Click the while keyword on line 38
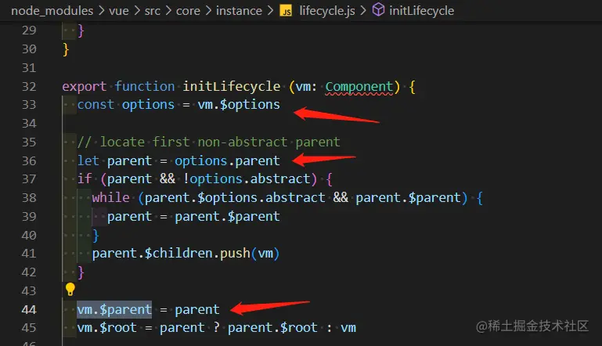Screen dimensions: 602x346 point(110,197)
